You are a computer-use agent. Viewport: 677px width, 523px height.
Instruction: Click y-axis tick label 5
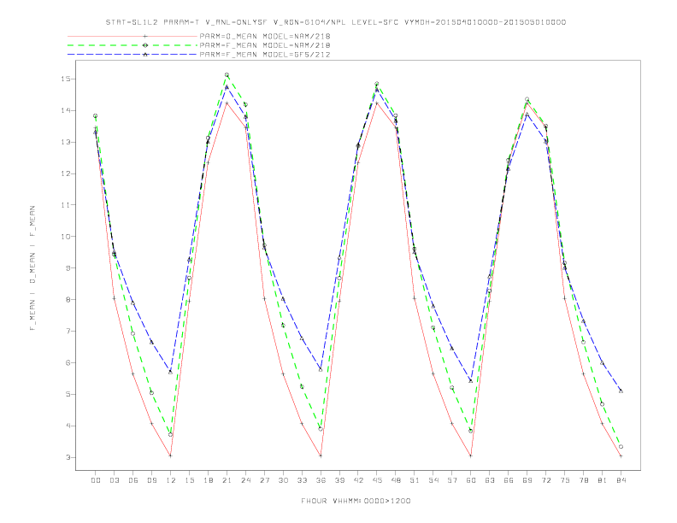pyautogui.click(x=68, y=394)
